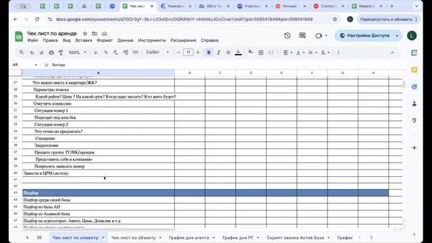The height and width of the screenshot is (243, 432).
Task: Open the text color picker
Action: pyautogui.click(x=238, y=53)
